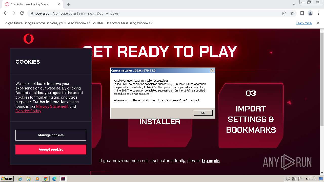Image resolution: width=324 pixels, height=182 pixels.
Task: Click the GET READY TO PLAY heading
Action: click(x=160, y=52)
